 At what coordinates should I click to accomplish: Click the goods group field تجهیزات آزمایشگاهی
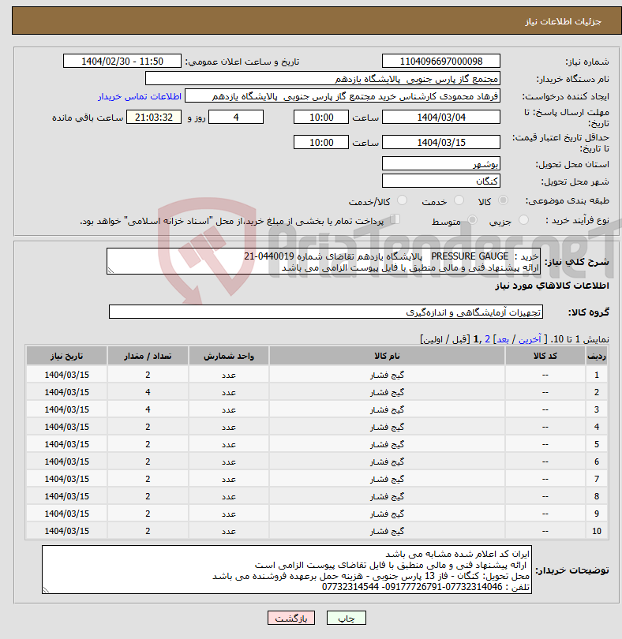pos(325,312)
